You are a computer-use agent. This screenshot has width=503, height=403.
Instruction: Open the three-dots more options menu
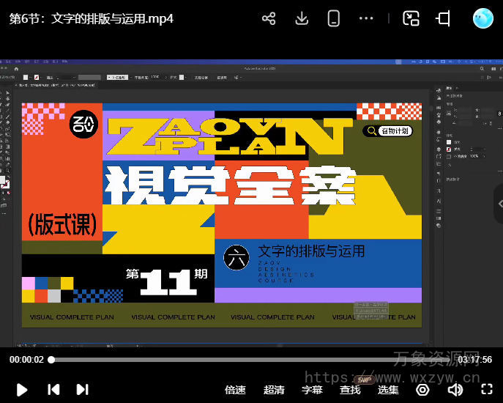[367, 19]
